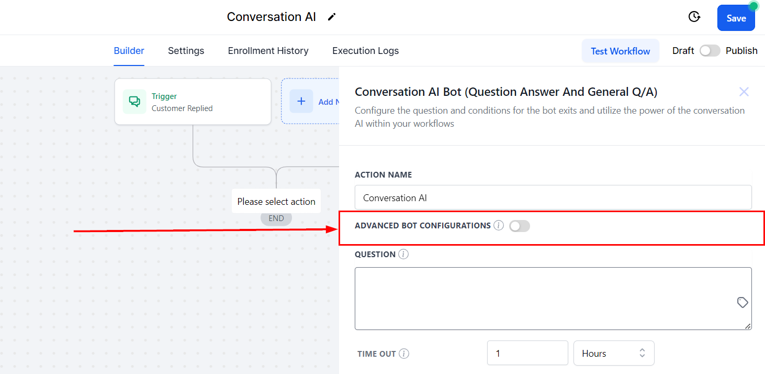Screen dimensions: 765x374
Task: Click the info icon beside Time Out
Action: (404, 354)
